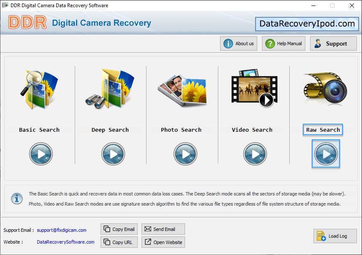The width and height of the screenshot is (362, 255).
Task: Open the Help Manual
Action: coord(283,43)
